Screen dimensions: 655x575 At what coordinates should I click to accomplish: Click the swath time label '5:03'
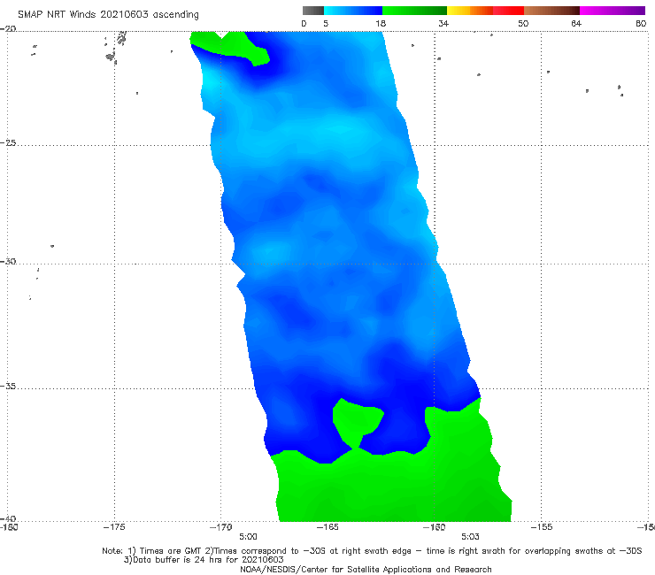(x=470, y=537)
